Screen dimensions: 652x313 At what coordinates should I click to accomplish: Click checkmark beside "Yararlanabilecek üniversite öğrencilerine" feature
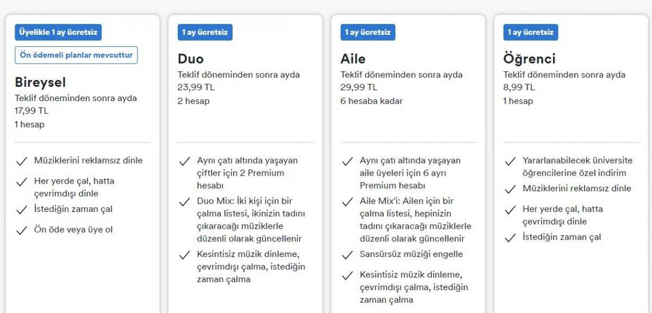(x=510, y=161)
